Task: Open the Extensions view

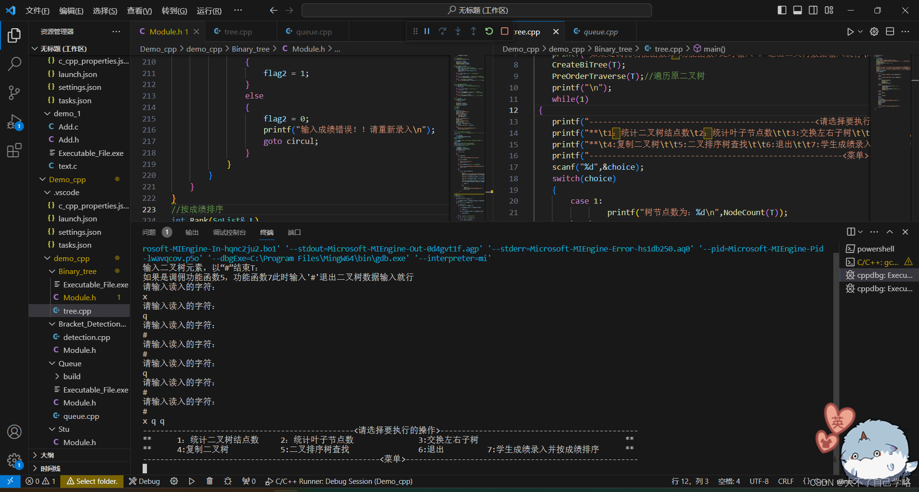Action: point(14,151)
